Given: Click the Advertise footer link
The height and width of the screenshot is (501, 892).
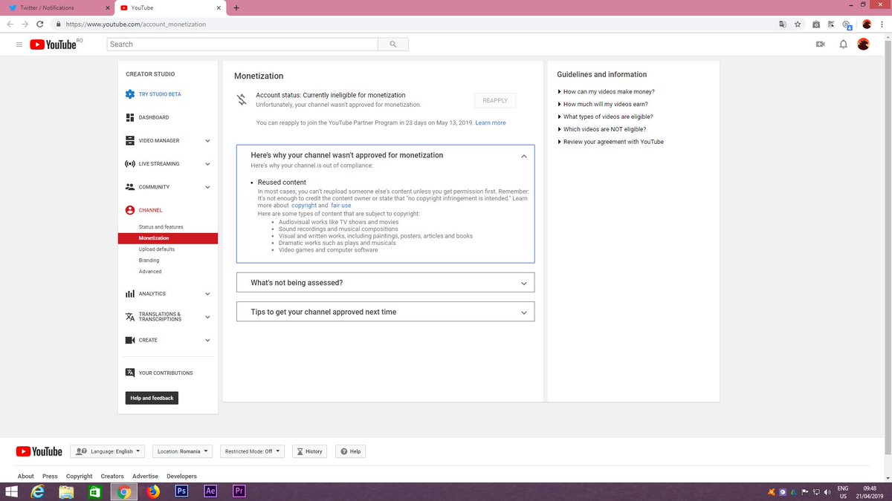Looking at the screenshot, I should 146,477.
